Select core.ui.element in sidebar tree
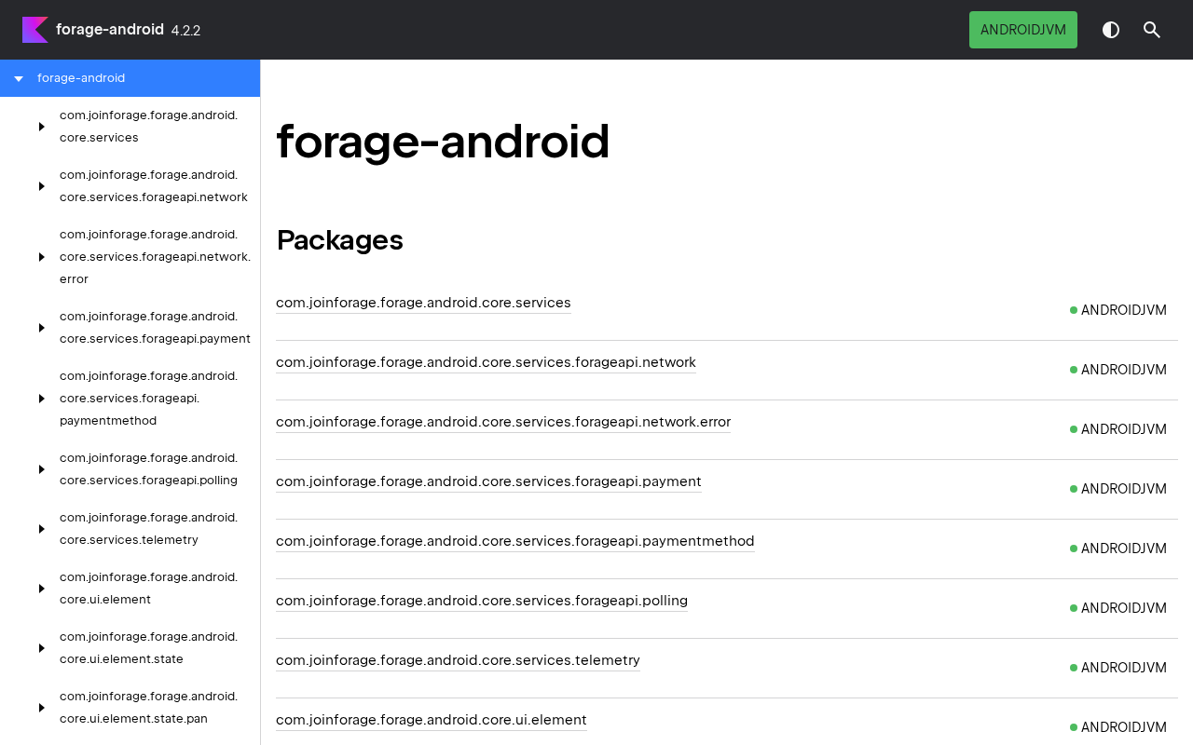Viewport: 1193px width, 745px height. pyautogui.click(x=148, y=589)
